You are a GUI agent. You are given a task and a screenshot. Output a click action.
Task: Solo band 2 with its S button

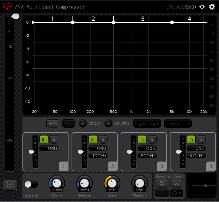click(103, 139)
